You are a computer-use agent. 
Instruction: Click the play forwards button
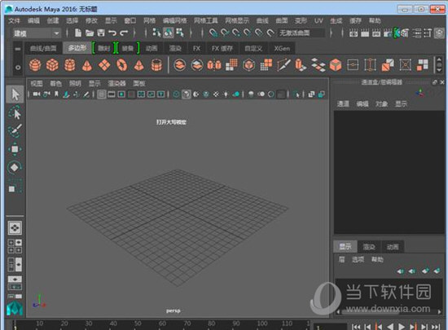(402, 326)
